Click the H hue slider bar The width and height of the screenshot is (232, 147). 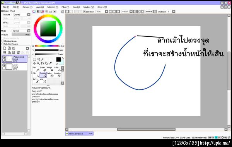(x=47, y=46)
